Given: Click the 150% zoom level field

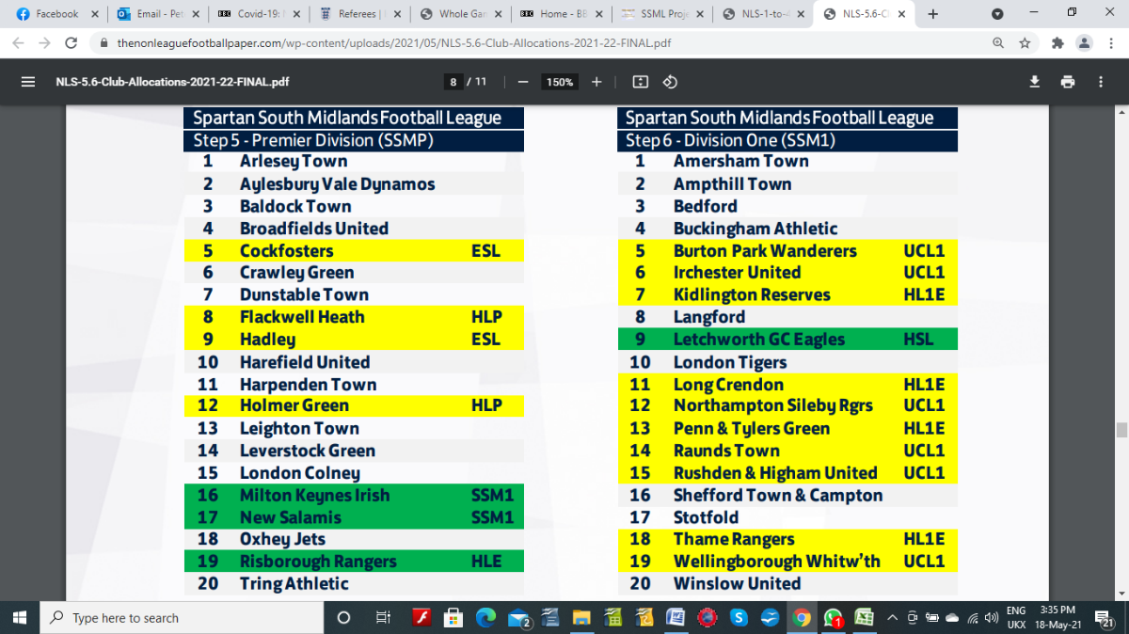Looking at the screenshot, I should [560, 82].
